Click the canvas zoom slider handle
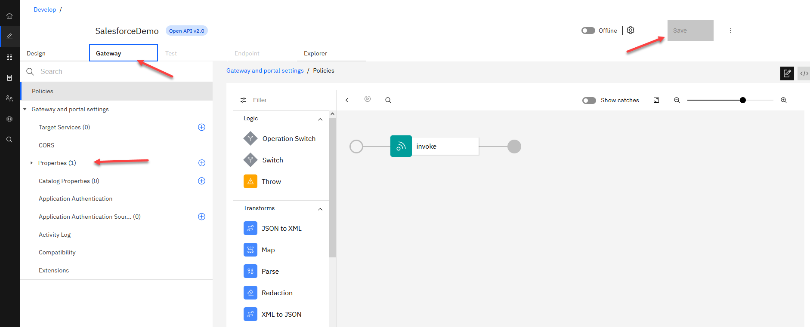This screenshot has height=327, width=810. pos(742,100)
